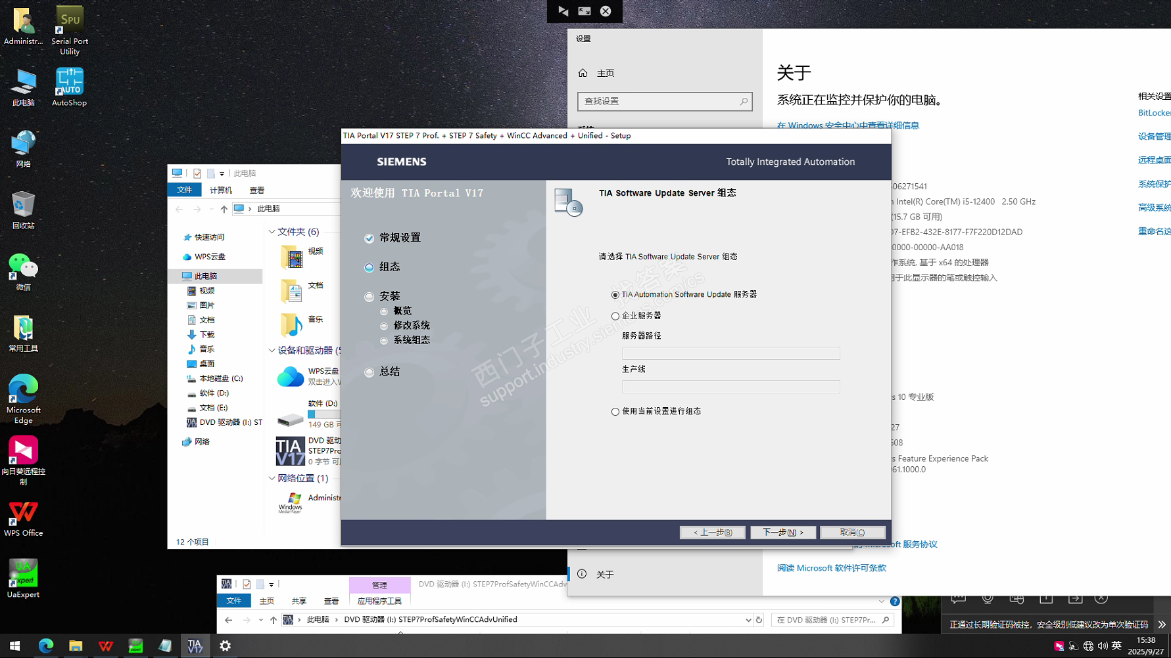Click the remote session close icon at top
This screenshot has width=1171, height=658.
tap(606, 11)
